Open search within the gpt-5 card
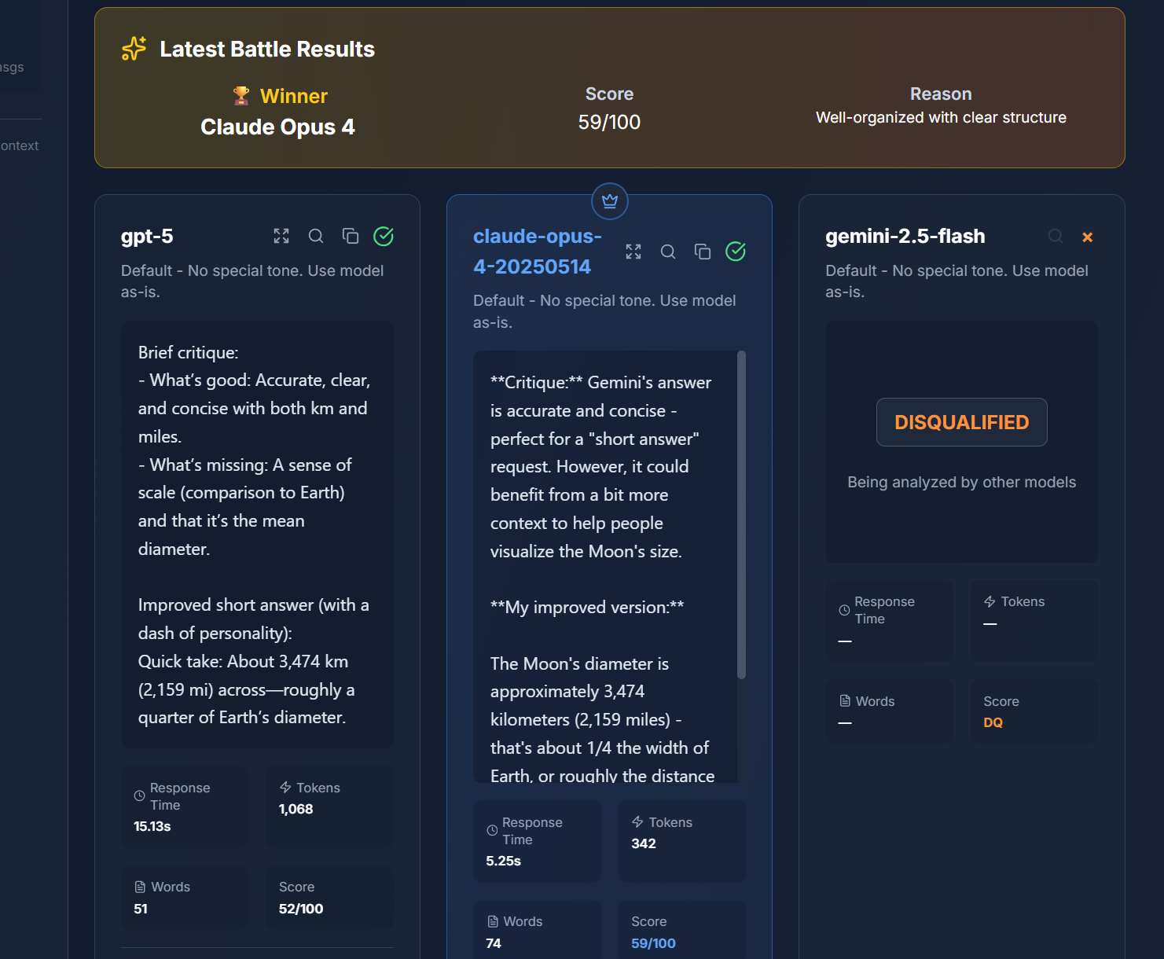The image size is (1164, 959). coord(316,236)
